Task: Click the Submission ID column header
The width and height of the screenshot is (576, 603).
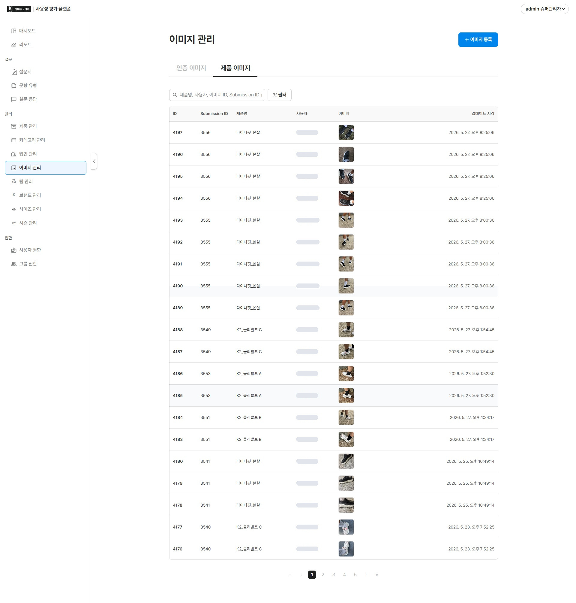Action: 214,114
